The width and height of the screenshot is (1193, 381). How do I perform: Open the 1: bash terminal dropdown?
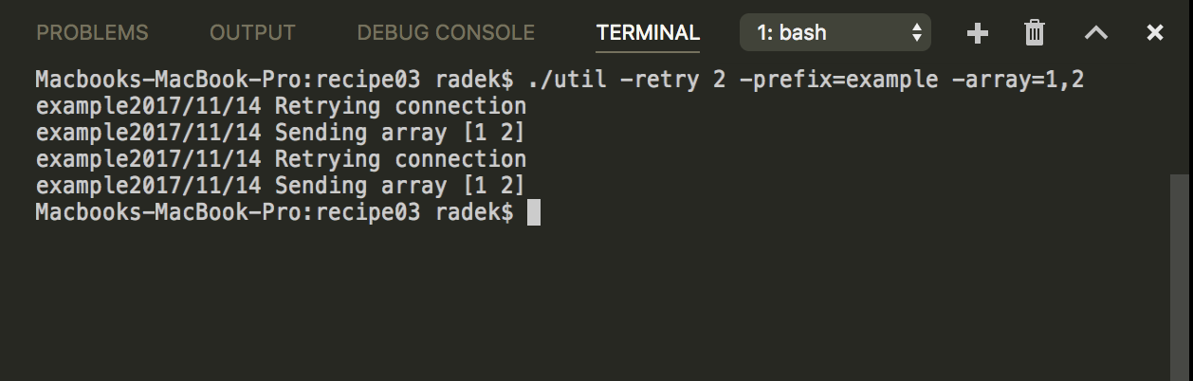[x=835, y=33]
